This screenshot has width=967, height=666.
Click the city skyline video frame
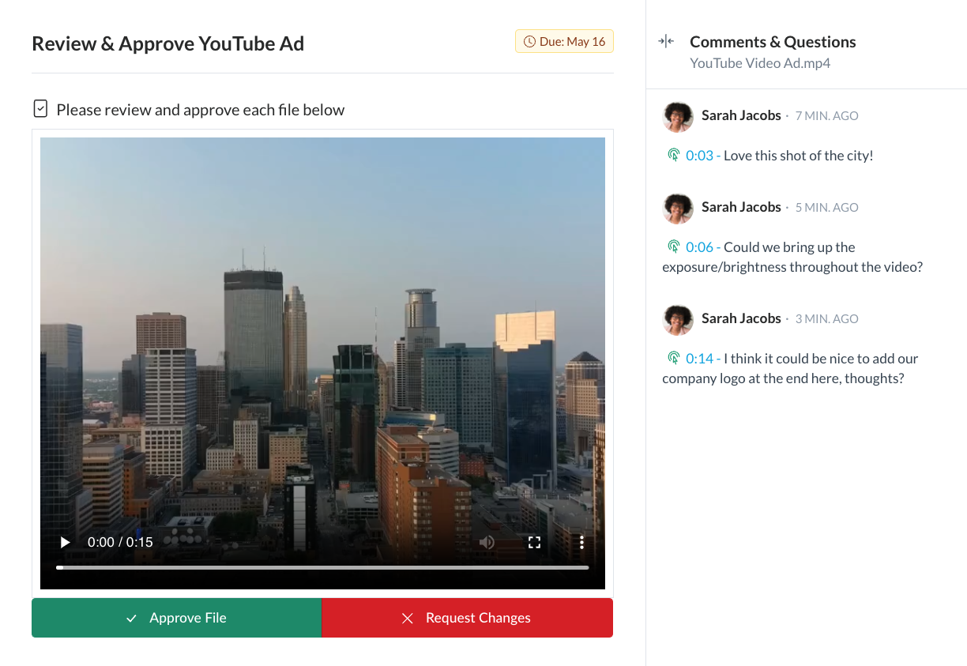[x=322, y=332]
